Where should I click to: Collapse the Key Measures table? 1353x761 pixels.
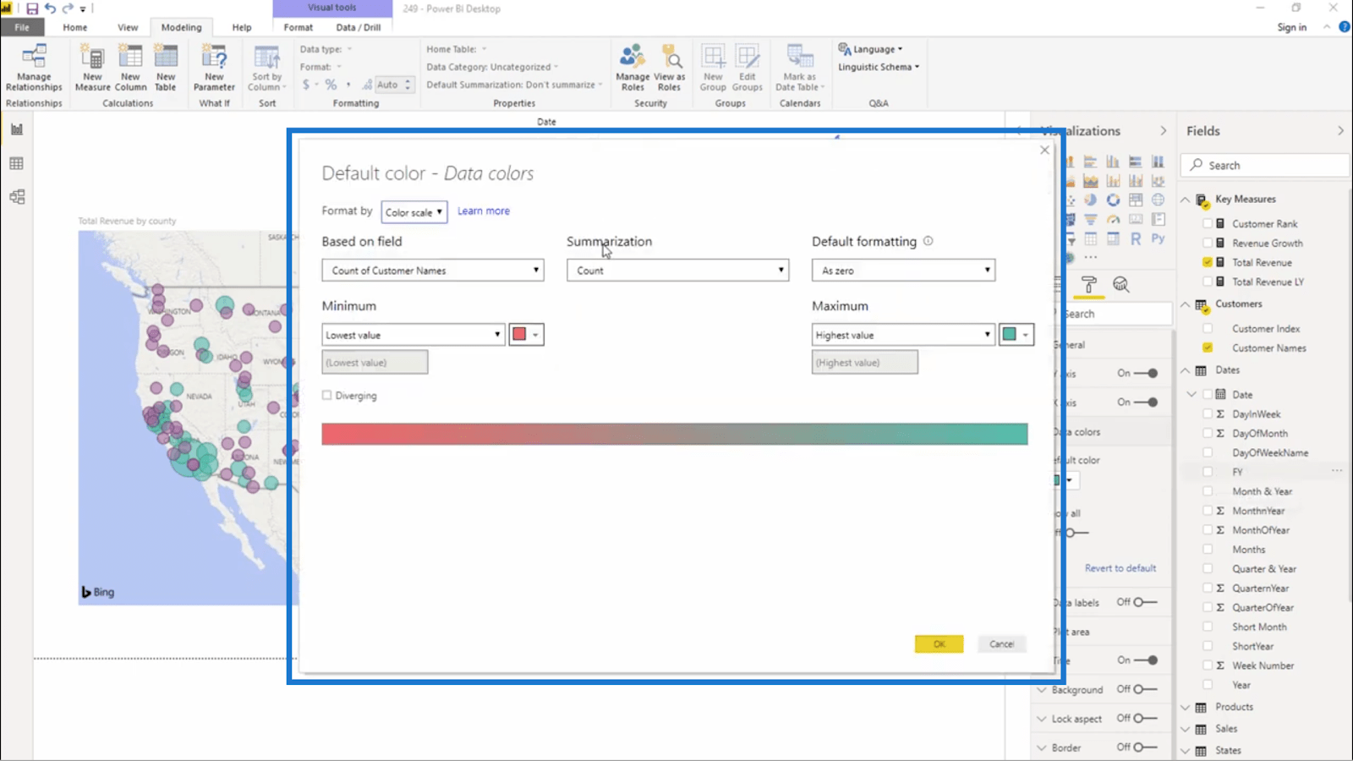pos(1185,200)
